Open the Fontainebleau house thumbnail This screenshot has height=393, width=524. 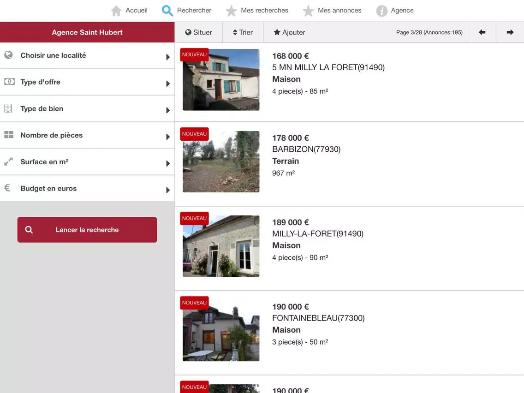point(221,331)
